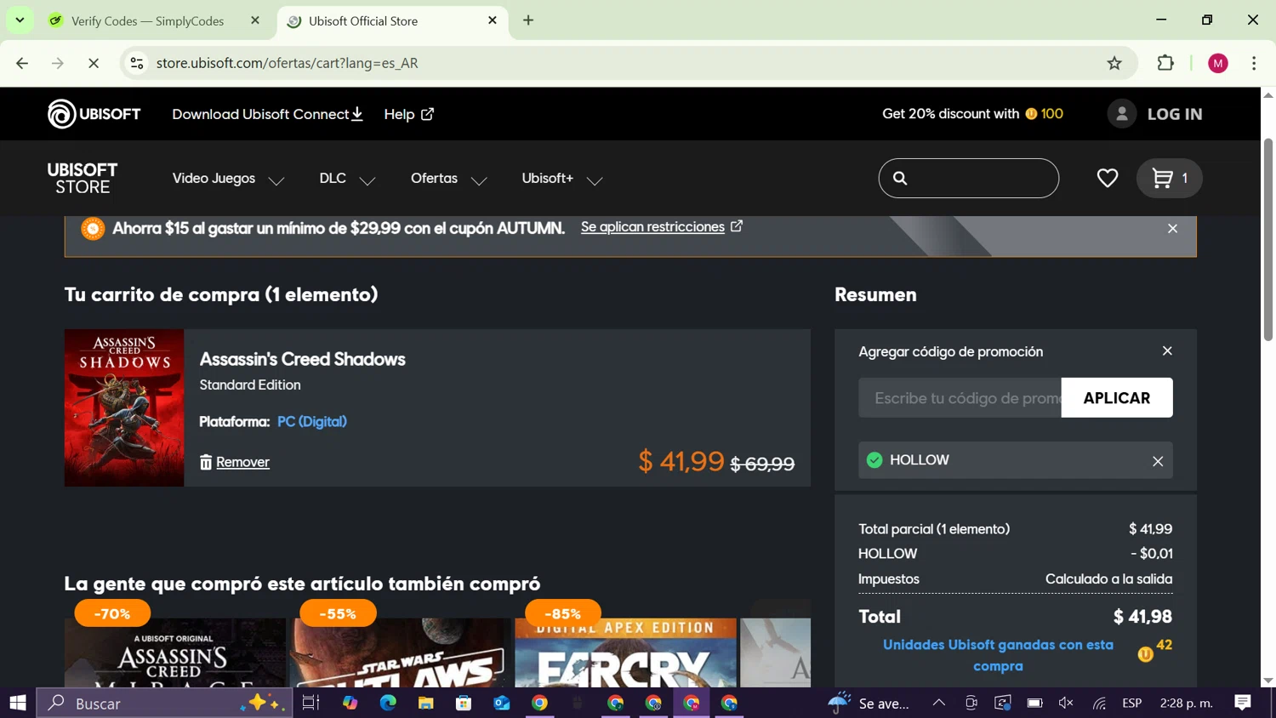The height and width of the screenshot is (718, 1276).
Task: Click the HOLLOW - $0,01 discount line
Action: coord(1015,554)
